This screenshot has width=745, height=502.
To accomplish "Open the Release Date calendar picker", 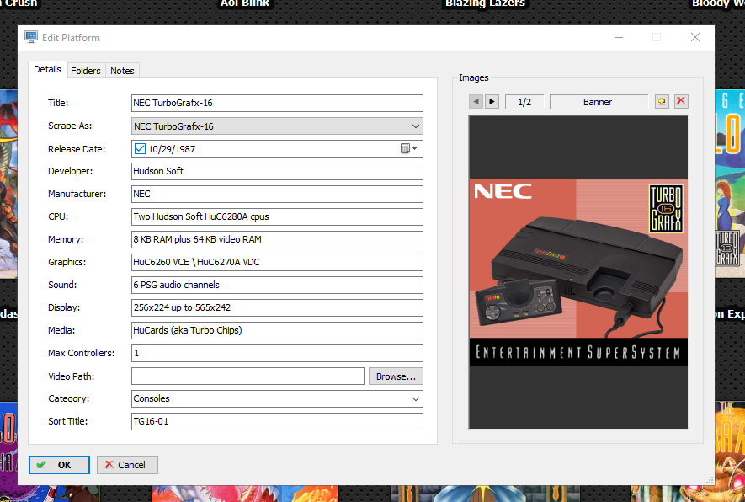I will point(409,149).
